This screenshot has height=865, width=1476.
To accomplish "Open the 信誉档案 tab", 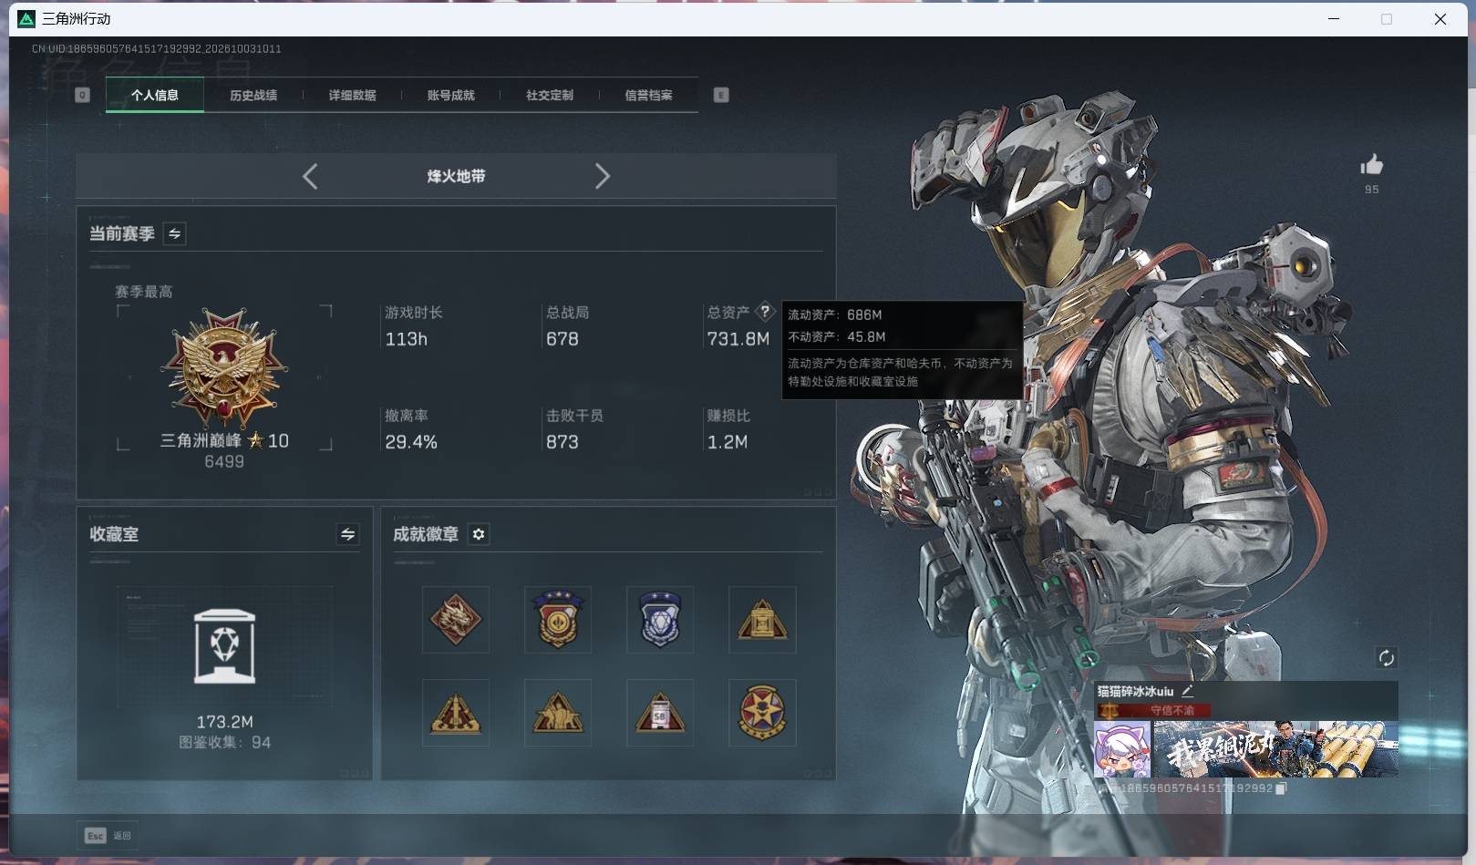I will (648, 95).
